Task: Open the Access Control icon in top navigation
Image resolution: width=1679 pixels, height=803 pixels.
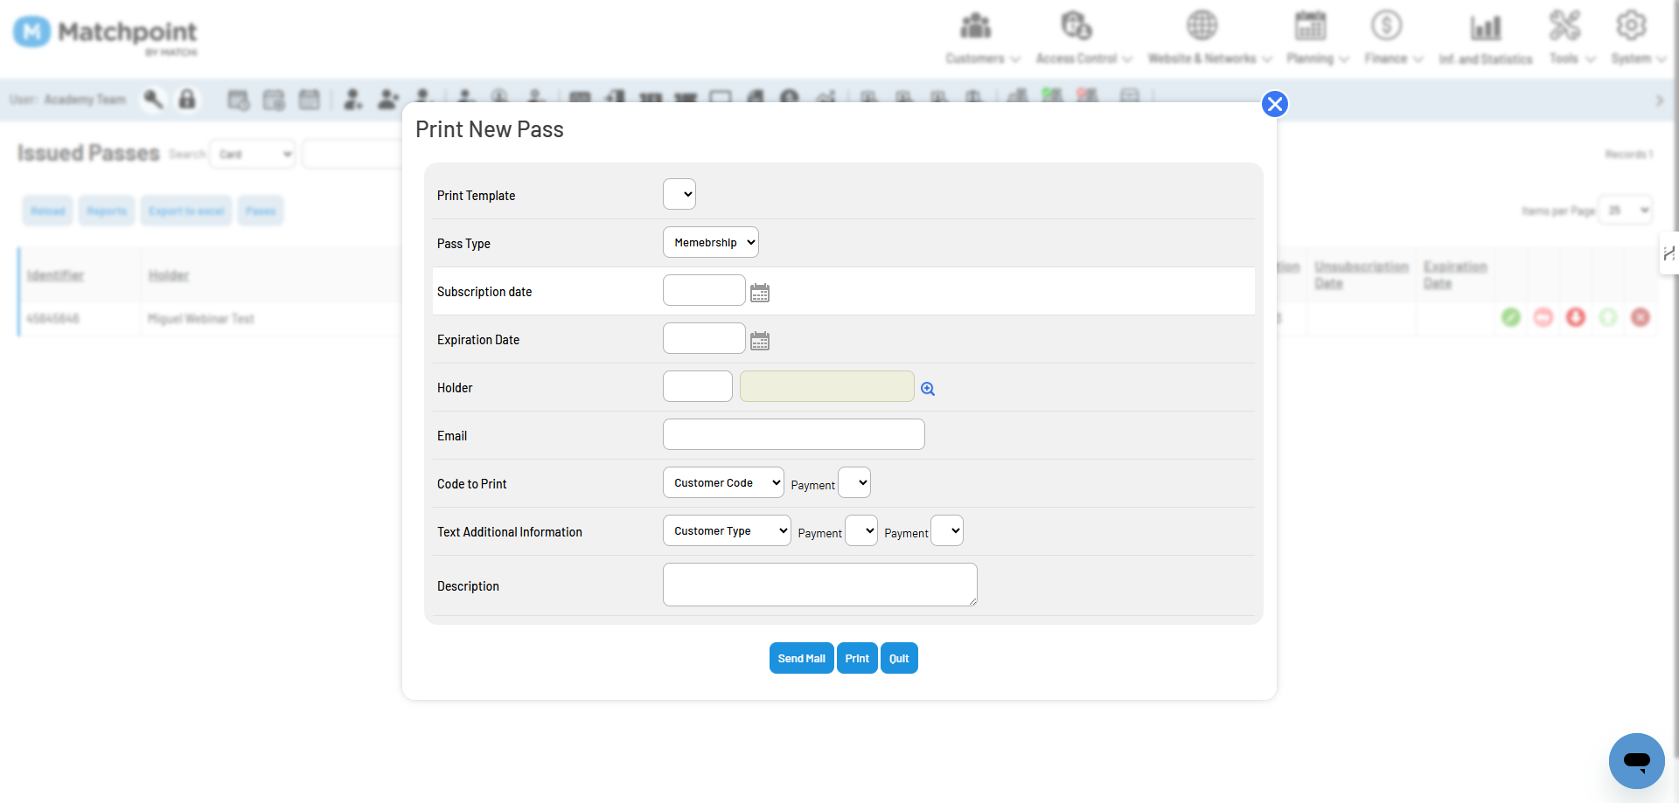Action: [1076, 24]
